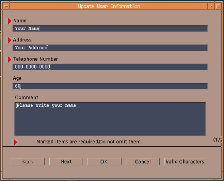Open the Valid Characters help button

click(185, 162)
